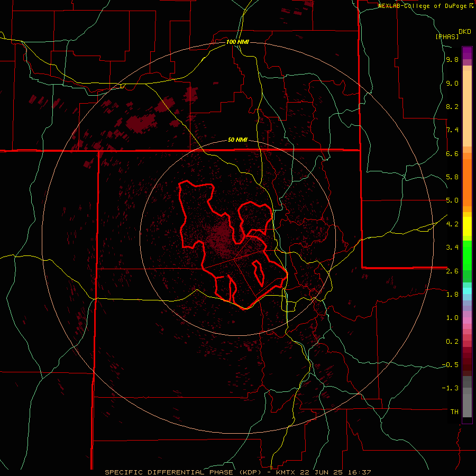The height and width of the screenshot is (476, 476).
Task: Click the 9.8 scale value
Action: point(452,60)
